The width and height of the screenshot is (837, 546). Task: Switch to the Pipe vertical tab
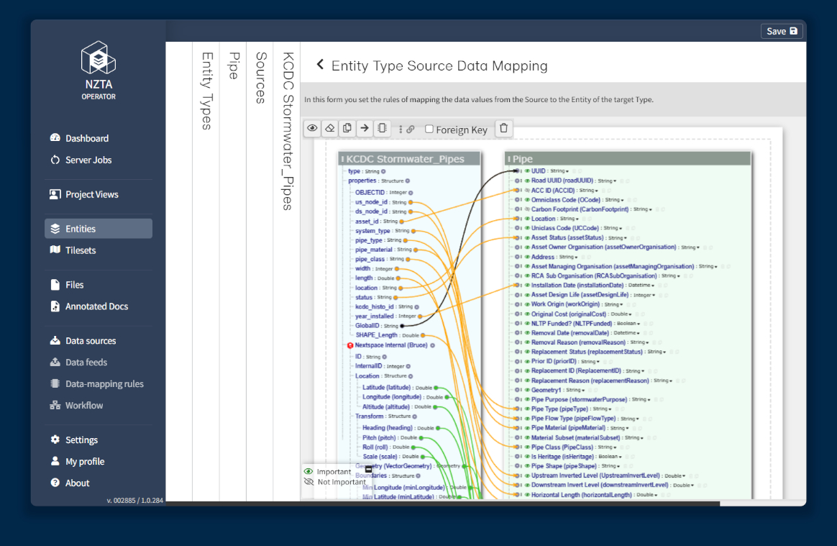point(233,65)
